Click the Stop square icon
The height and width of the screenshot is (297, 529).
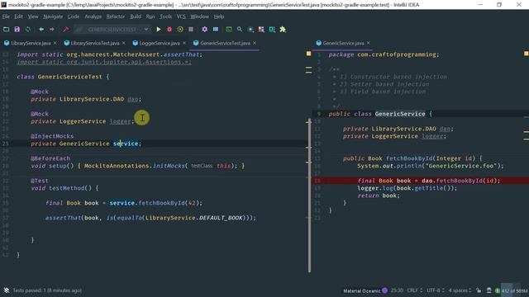tap(191, 30)
